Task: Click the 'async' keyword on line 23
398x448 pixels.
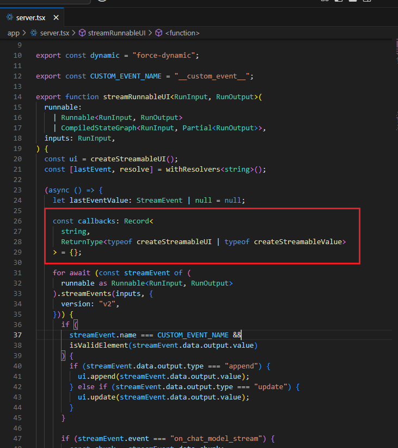Action: pos(59,190)
